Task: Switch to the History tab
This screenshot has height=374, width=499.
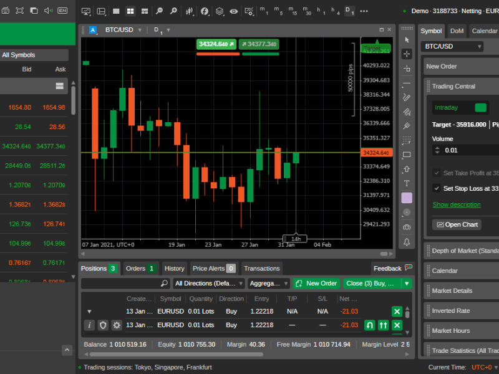Action: [174, 268]
